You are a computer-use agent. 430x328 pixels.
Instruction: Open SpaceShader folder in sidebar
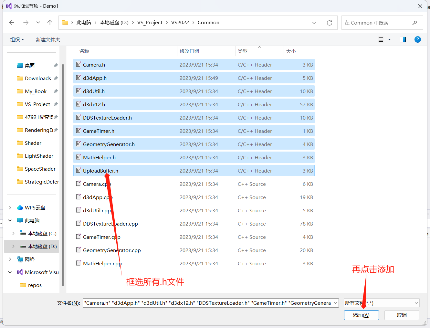[40, 169]
